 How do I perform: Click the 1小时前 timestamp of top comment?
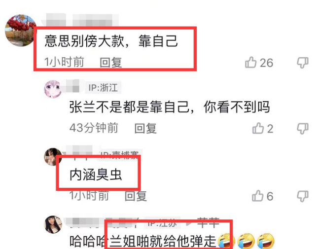point(64,62)
